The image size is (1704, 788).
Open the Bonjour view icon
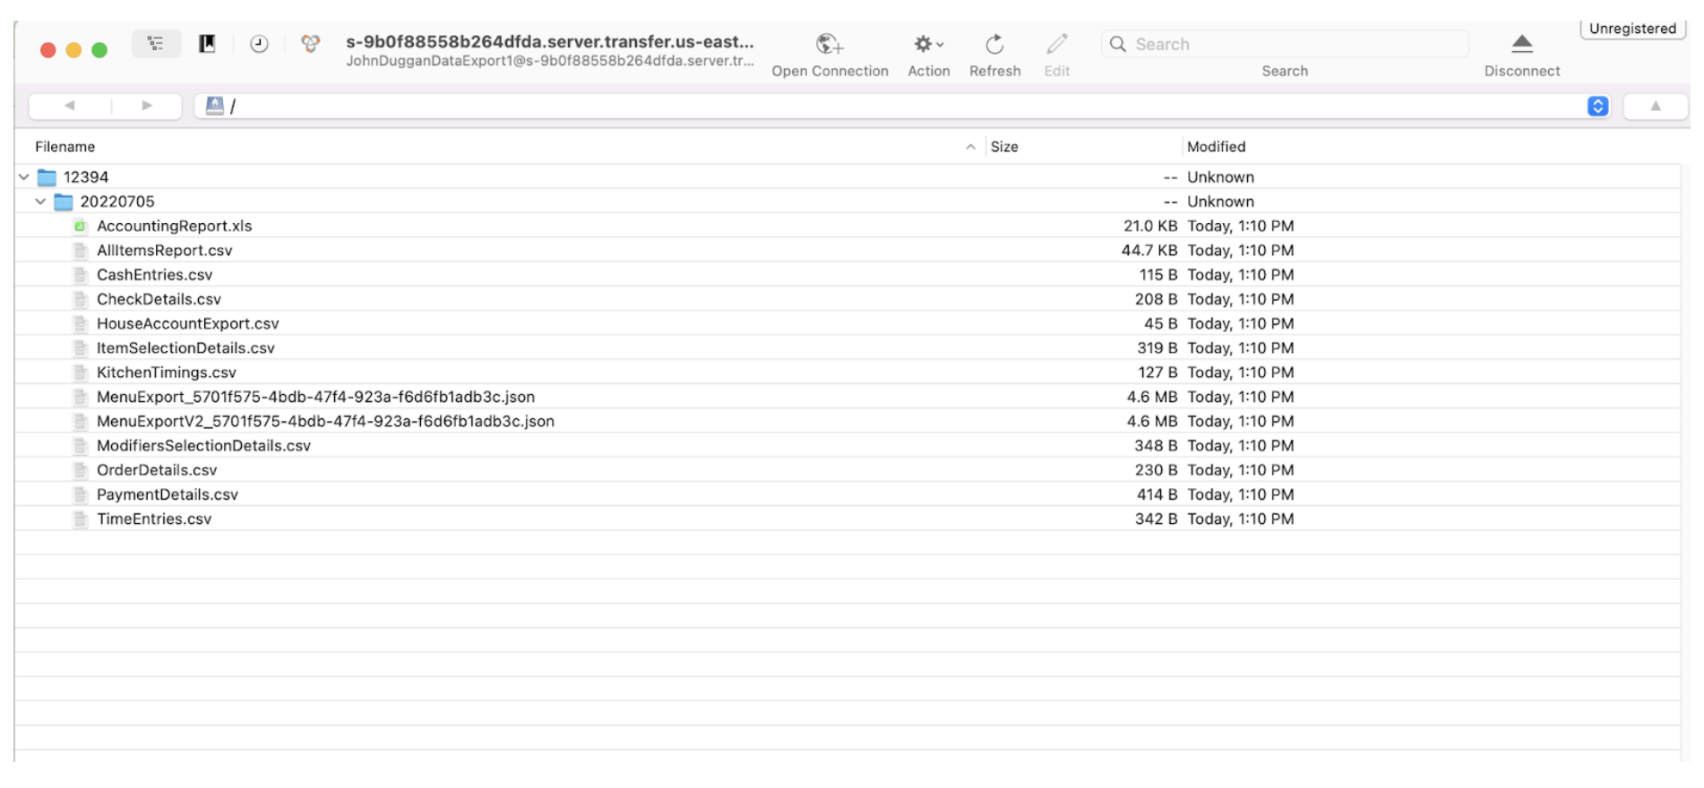tap(310, 44)
